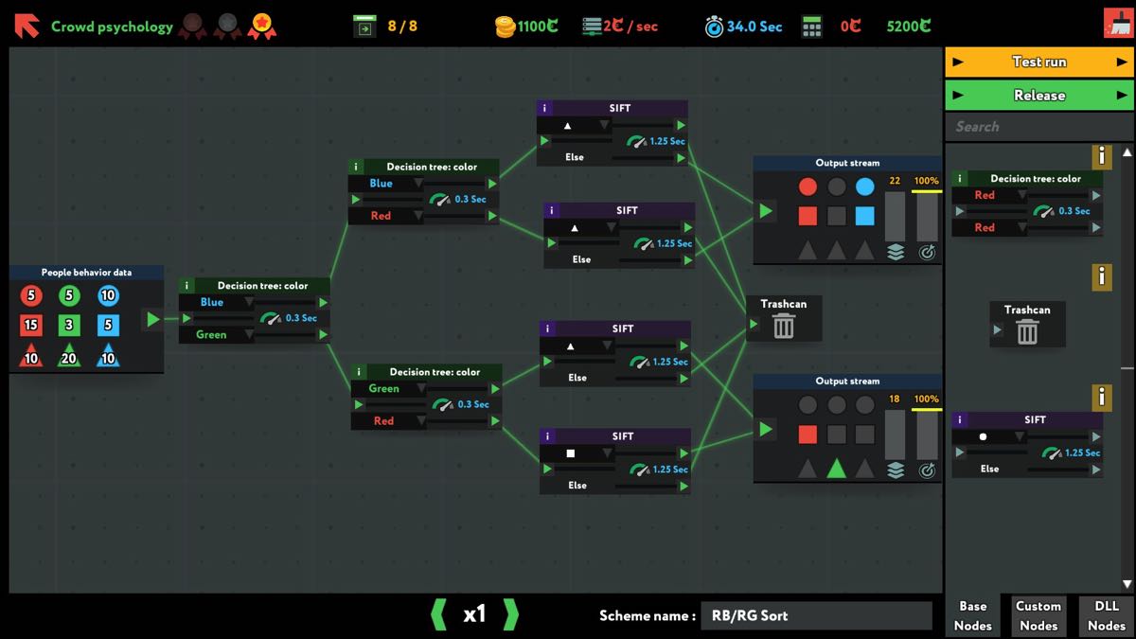Click the calculator icon in top bar

tap(812, 27)
